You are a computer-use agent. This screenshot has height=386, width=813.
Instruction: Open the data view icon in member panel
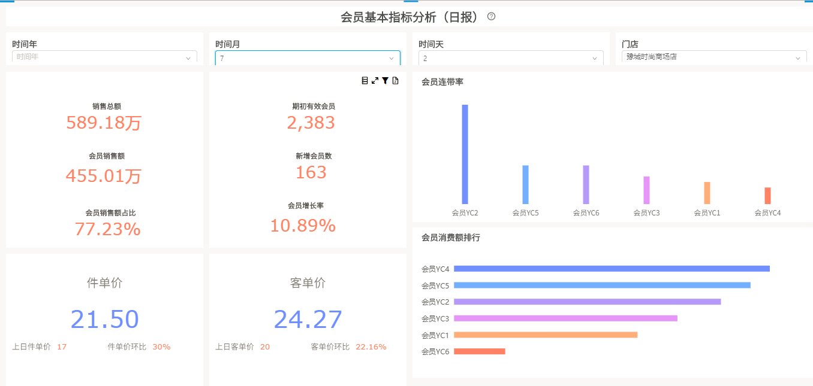coord(365,81)
